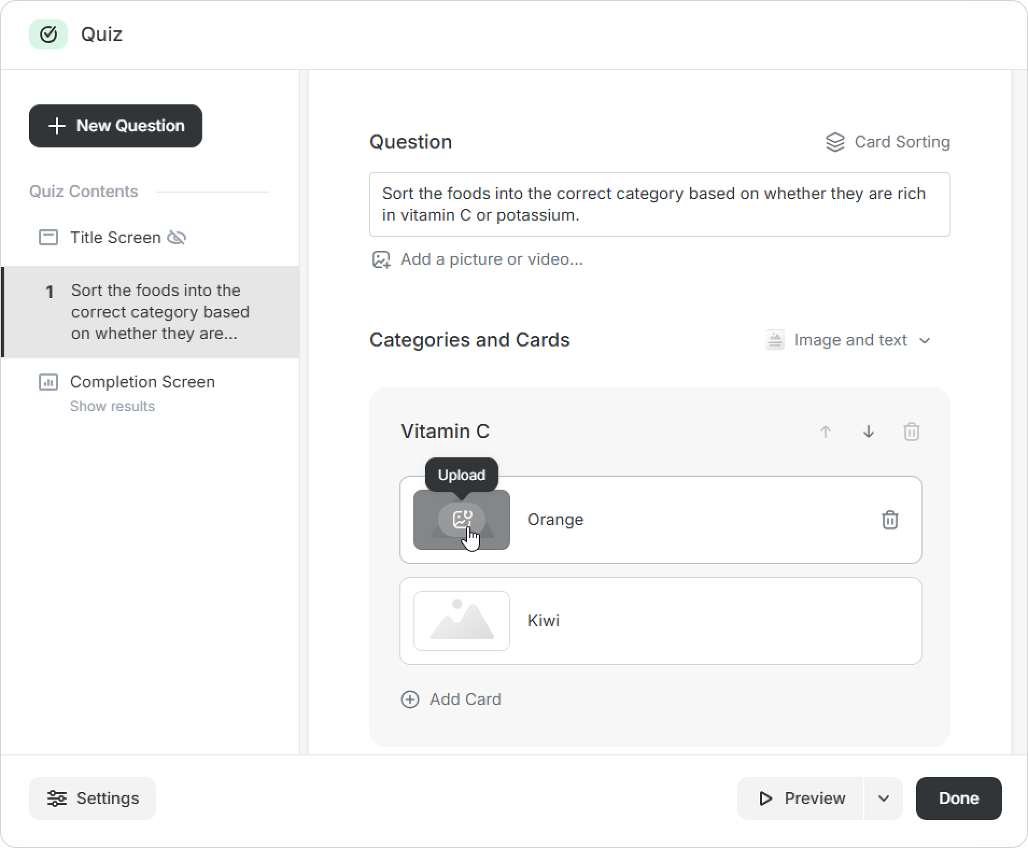Click the Quiz Contents heading

point(84,192)
